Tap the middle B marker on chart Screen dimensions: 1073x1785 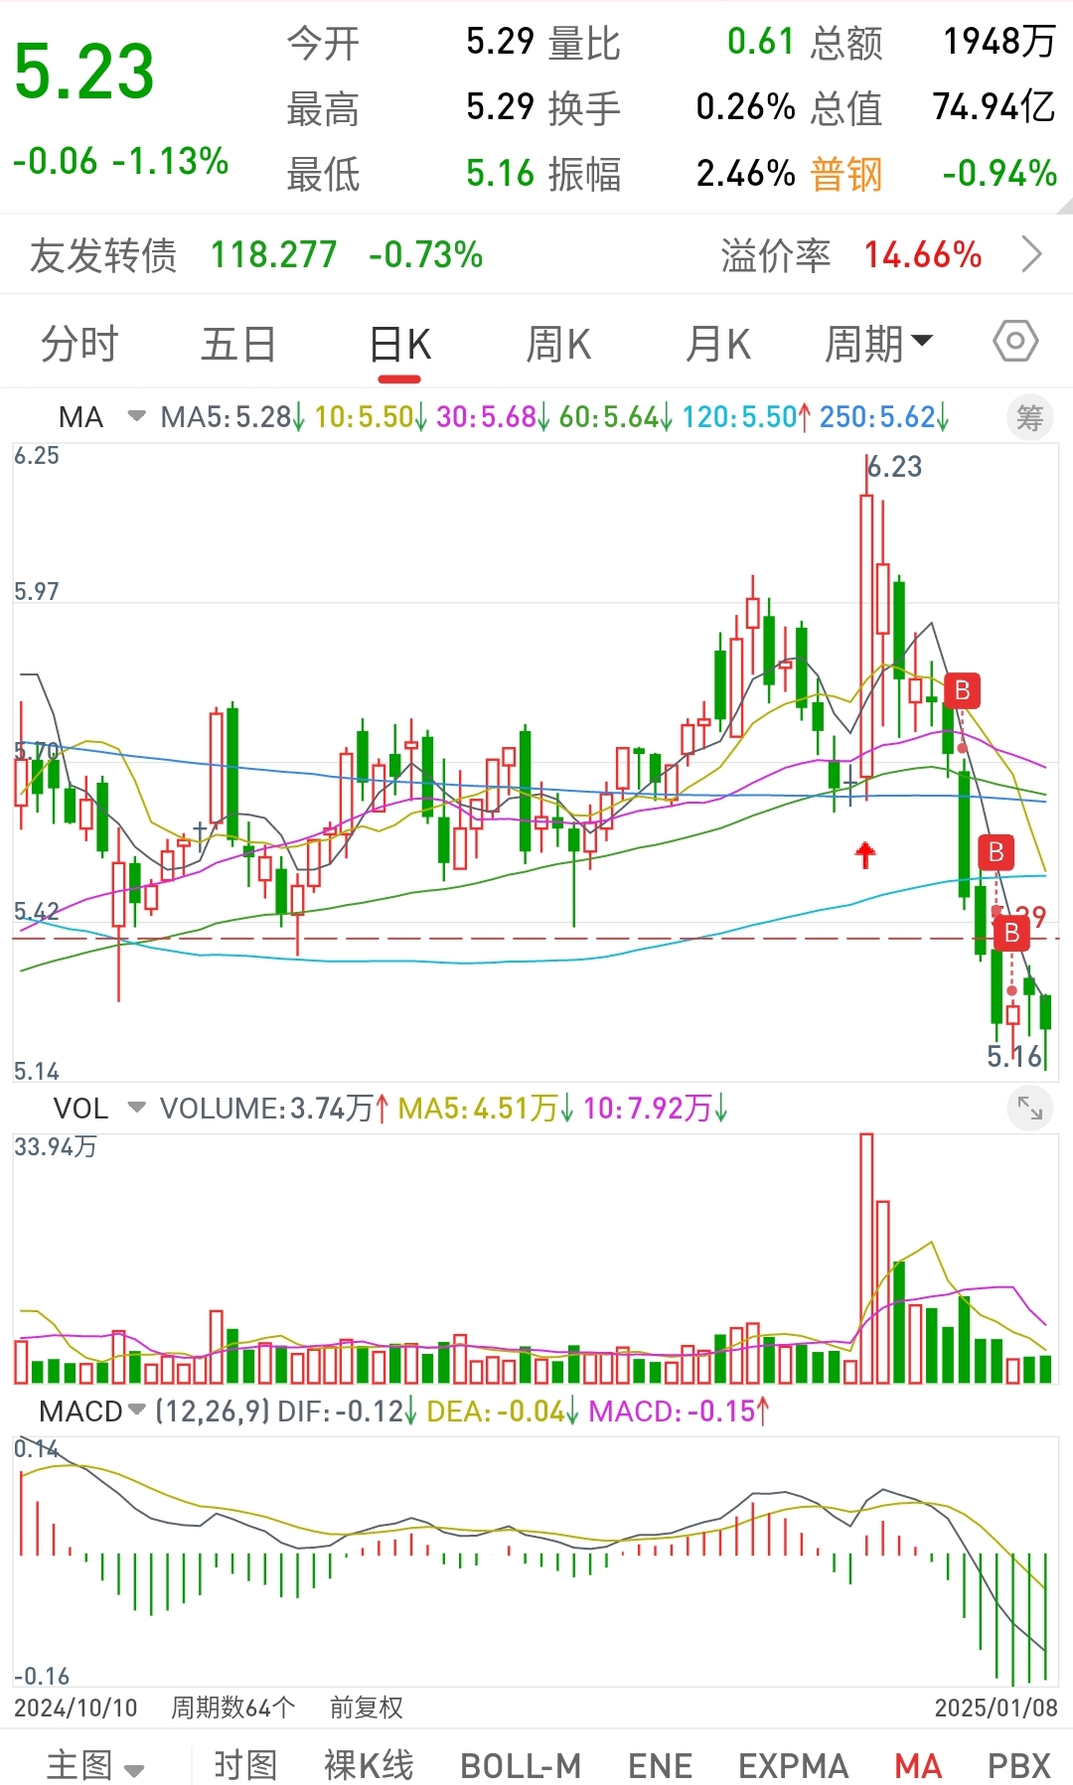pos(996,852)
